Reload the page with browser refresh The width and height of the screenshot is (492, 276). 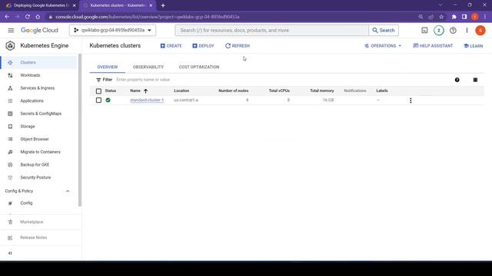28,17
